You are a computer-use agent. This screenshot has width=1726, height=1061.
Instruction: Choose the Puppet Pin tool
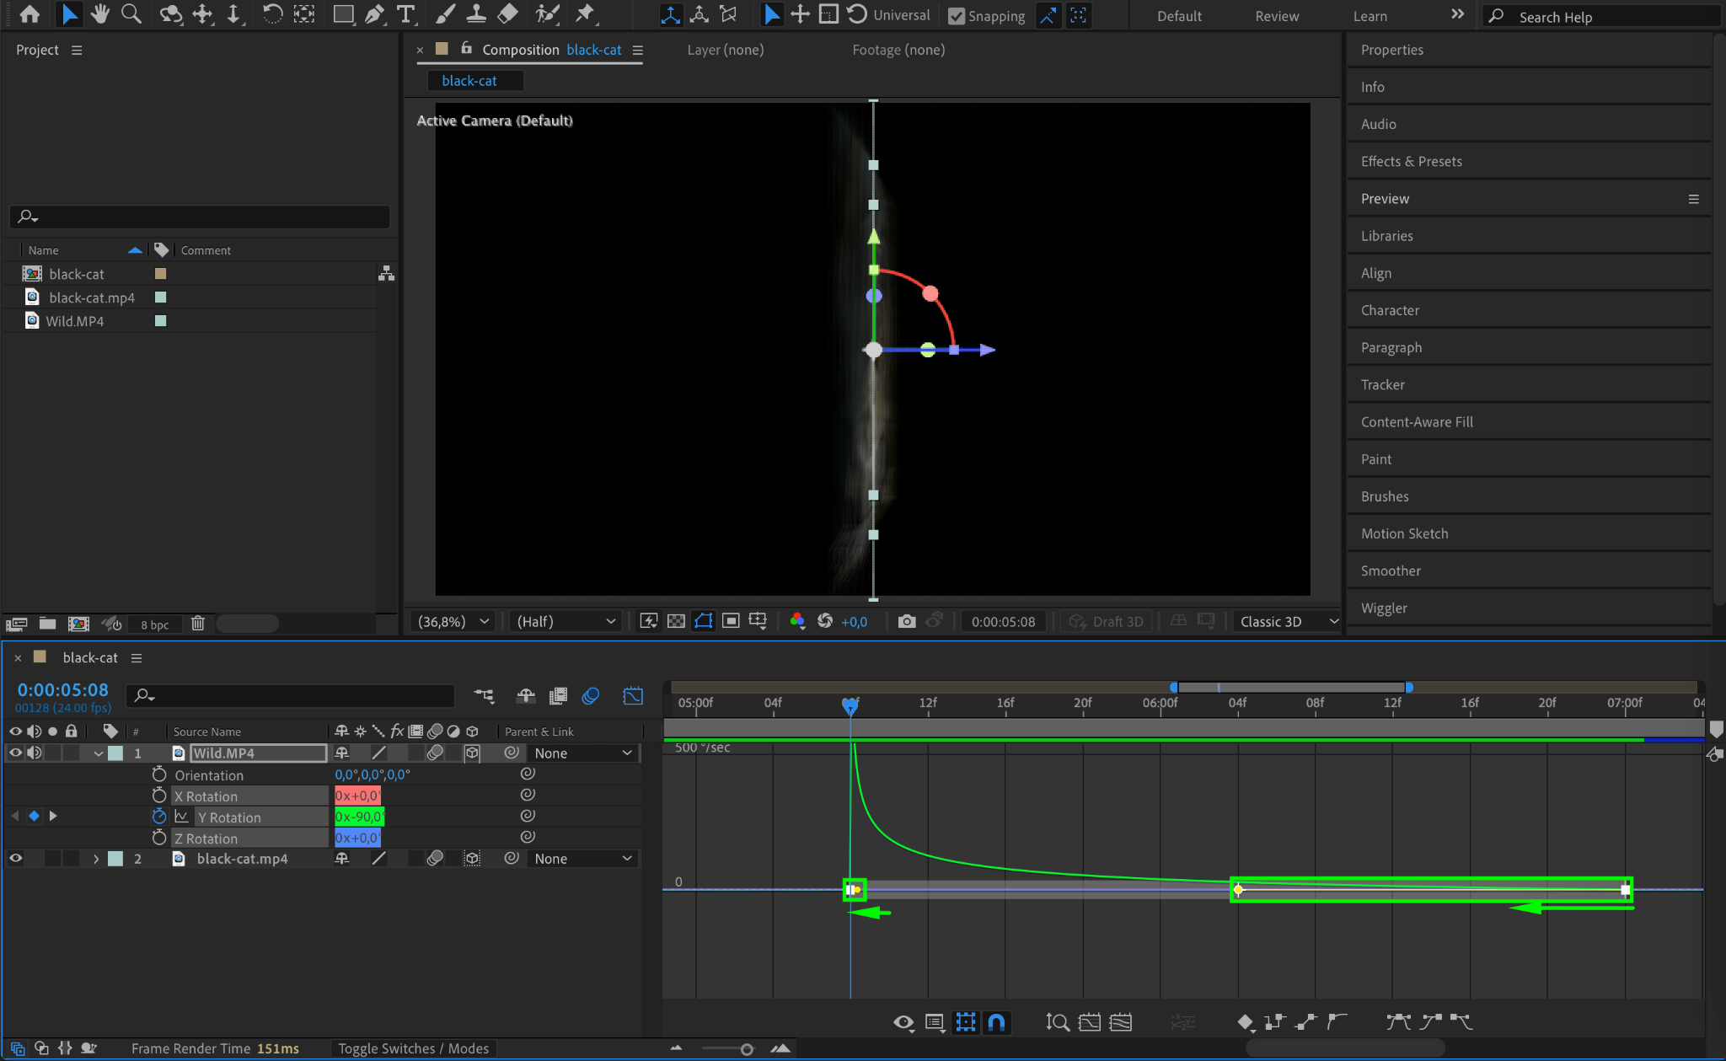coord(584,14)
